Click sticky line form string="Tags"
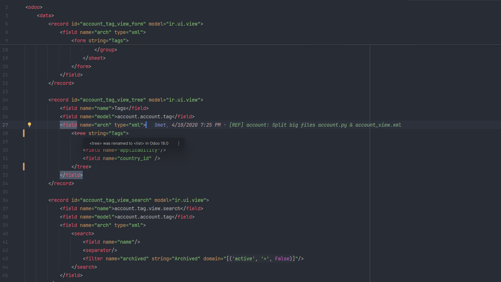Viewport: 501px width, 282px height. (100, 41)
